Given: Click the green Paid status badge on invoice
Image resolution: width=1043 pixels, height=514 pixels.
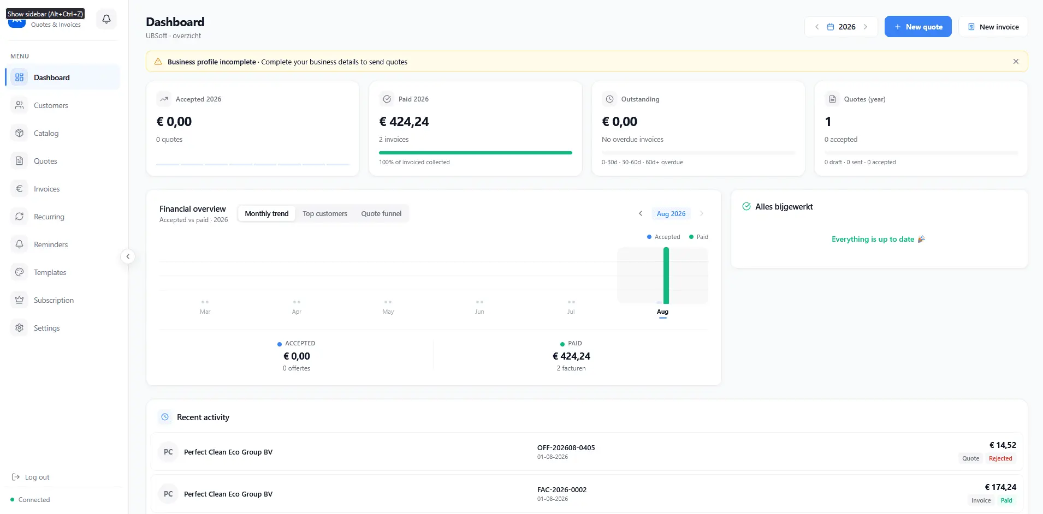Looking at the screenshot, I should 1006,500.
